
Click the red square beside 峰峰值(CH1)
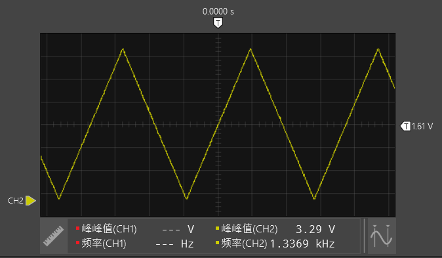pos(78,228)
